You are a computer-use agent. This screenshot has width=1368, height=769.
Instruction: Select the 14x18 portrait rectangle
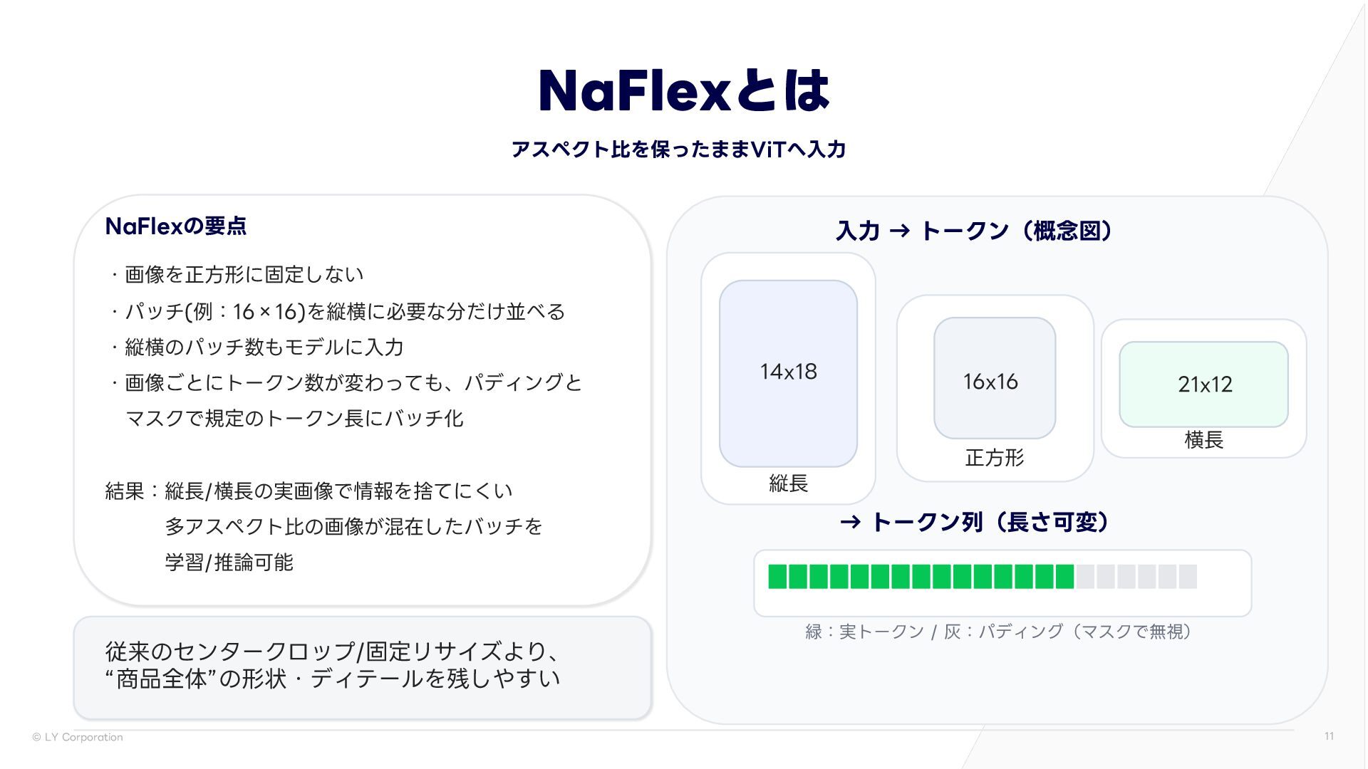pos(788,373)
